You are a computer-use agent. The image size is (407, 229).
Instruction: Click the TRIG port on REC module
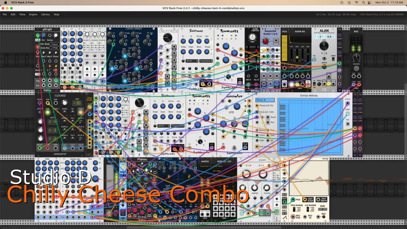coord(359,77)
